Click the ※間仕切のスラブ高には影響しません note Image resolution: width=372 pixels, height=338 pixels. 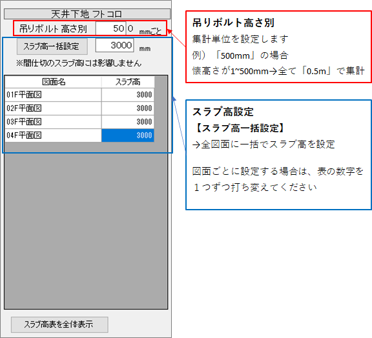click(x=79, y=63)
